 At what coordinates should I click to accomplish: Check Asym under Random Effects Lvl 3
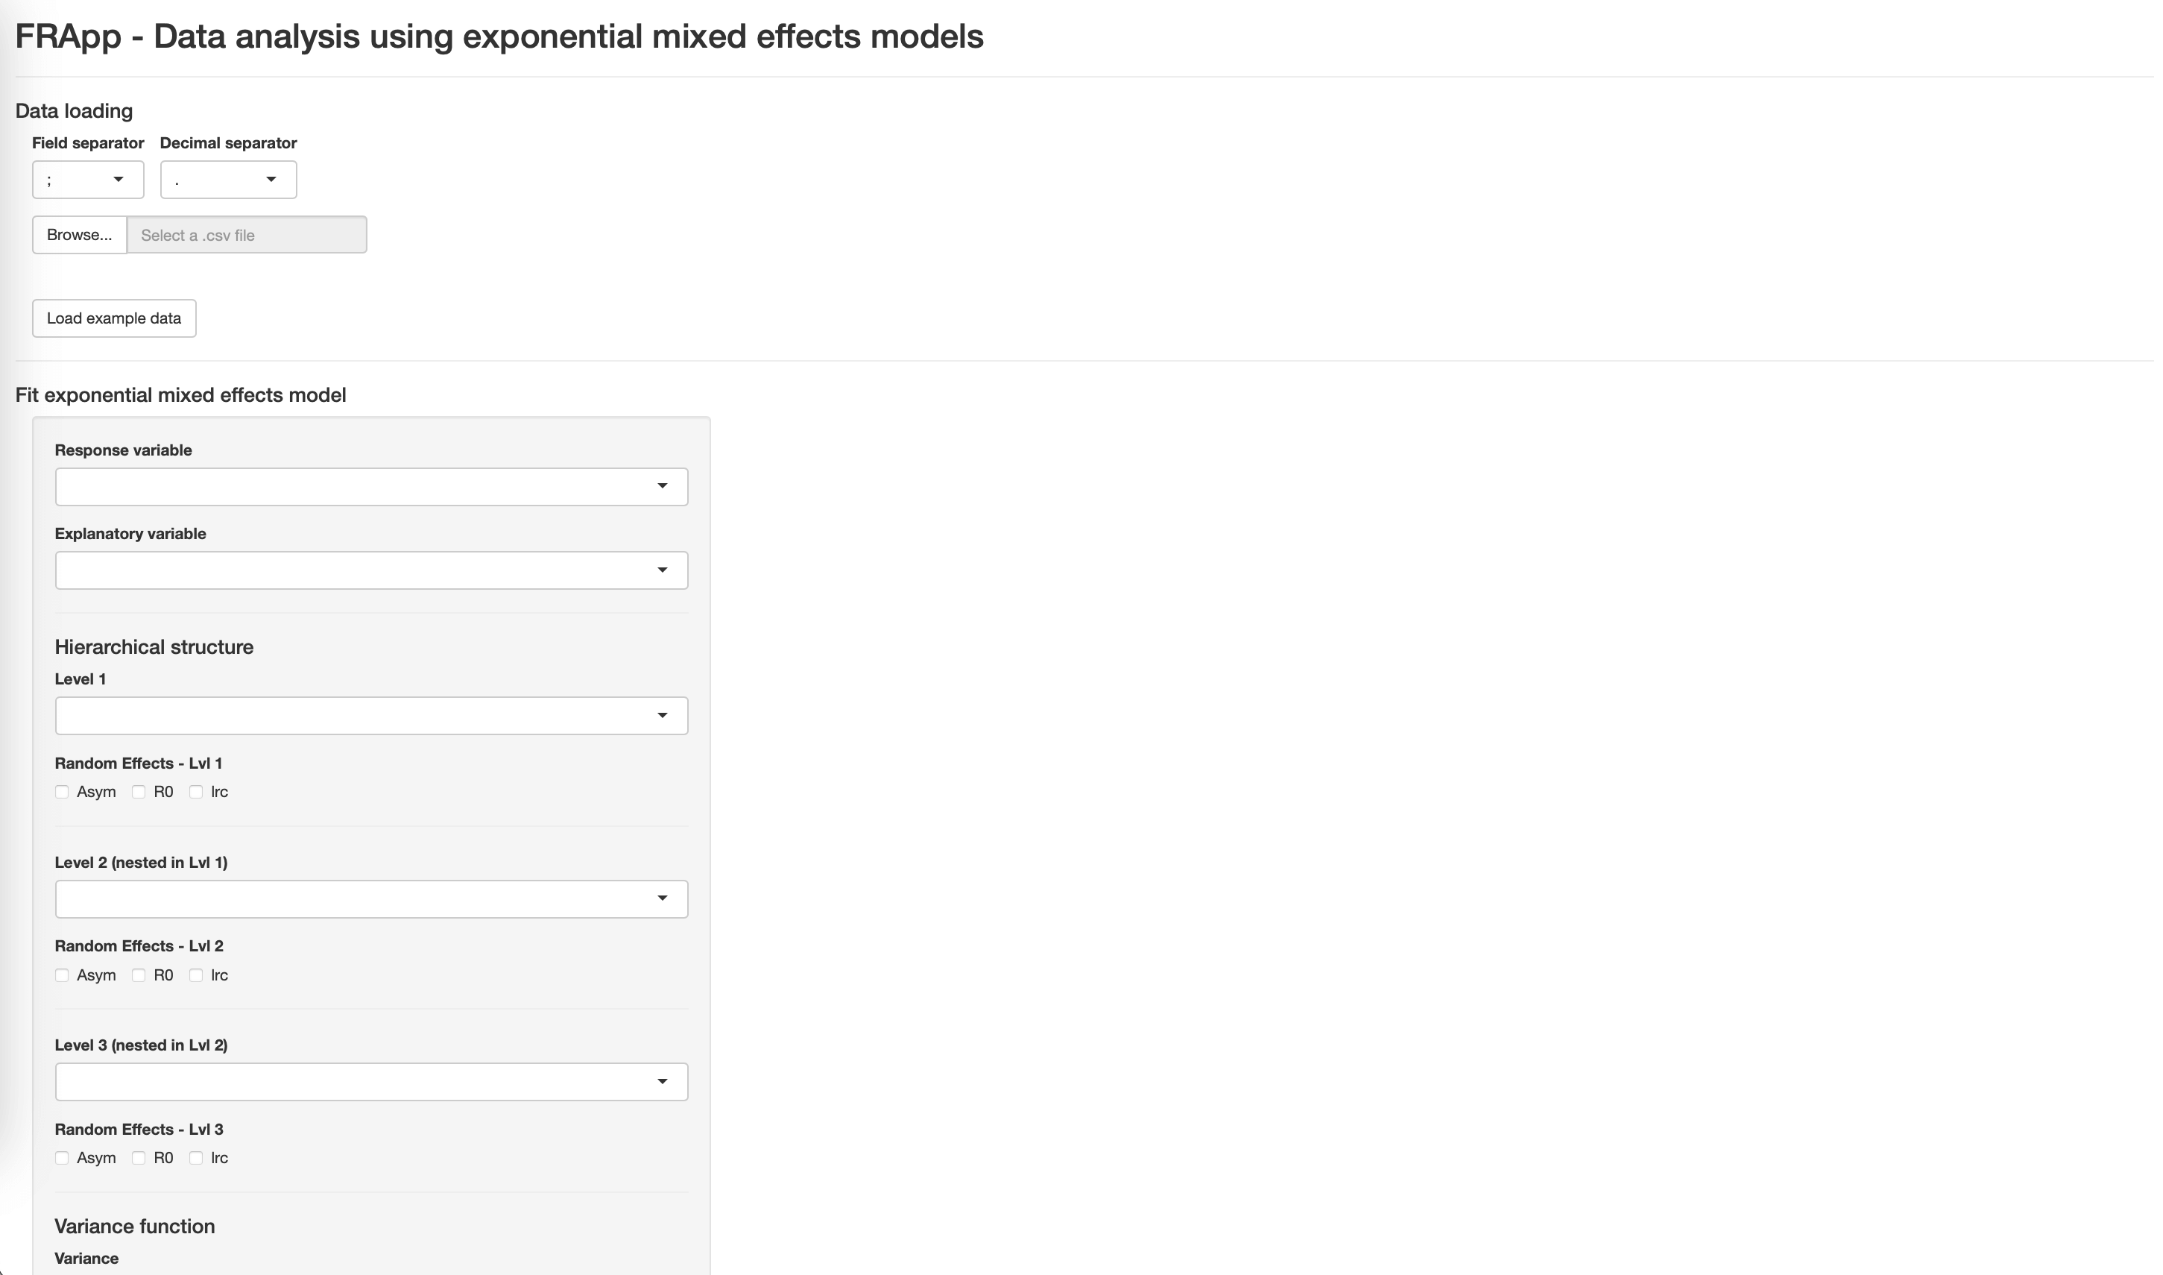(x=62, y=1157)
